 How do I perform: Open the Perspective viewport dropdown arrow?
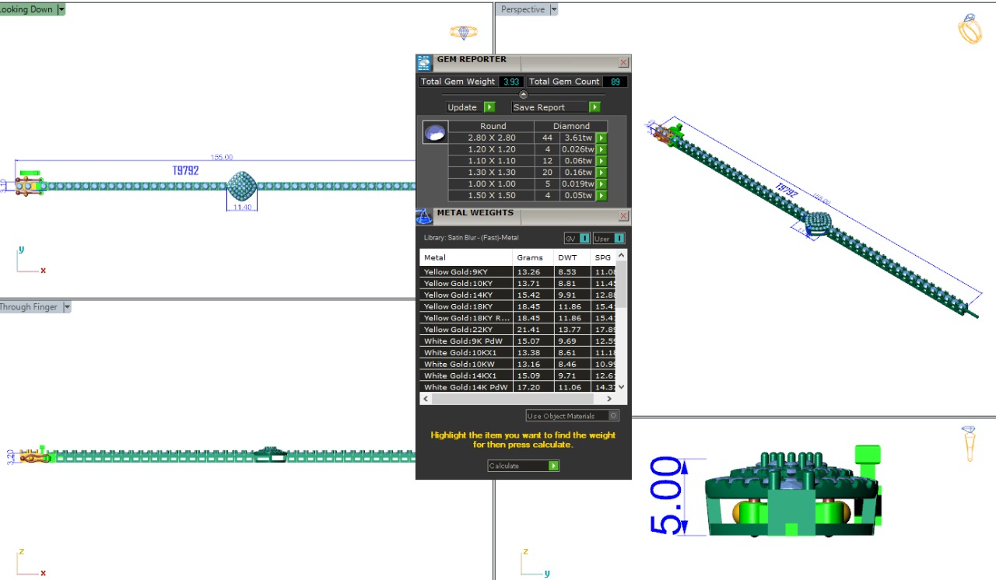[x=554, y=9]
